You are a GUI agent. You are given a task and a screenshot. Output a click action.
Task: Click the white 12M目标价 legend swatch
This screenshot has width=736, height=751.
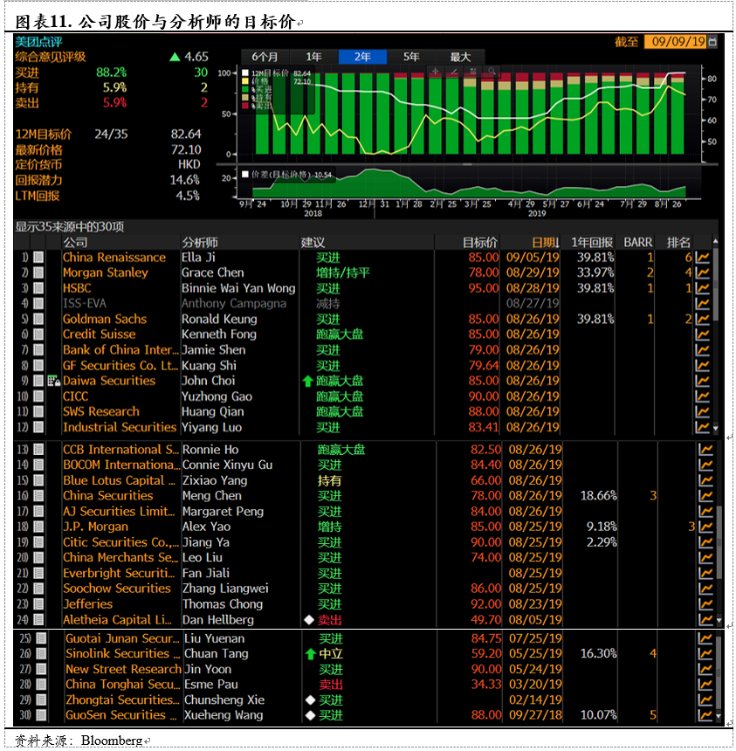(245, 73)
